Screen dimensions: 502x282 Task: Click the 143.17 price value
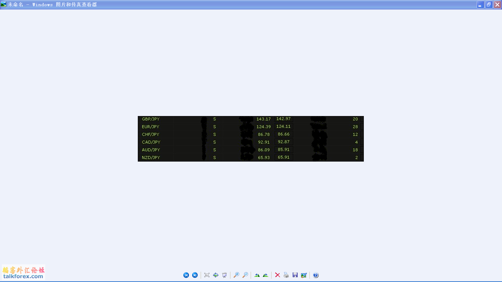tap(263, 119)
